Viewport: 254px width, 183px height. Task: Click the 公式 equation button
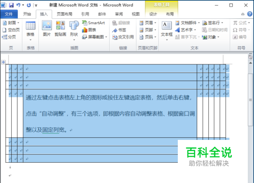click(x=241, y=23)
